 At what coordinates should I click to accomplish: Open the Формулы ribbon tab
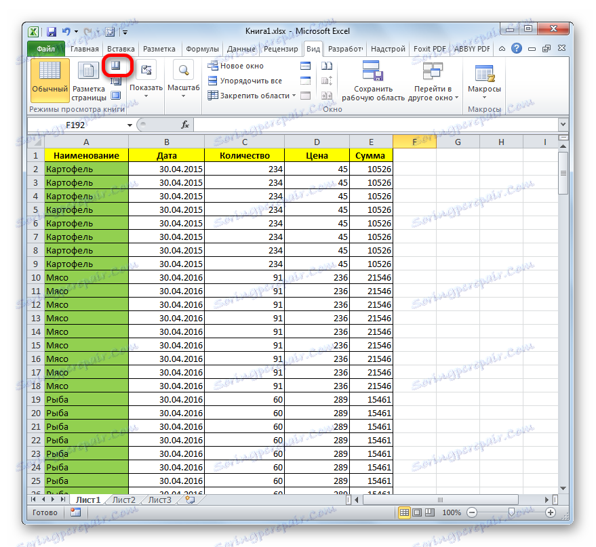204,48
